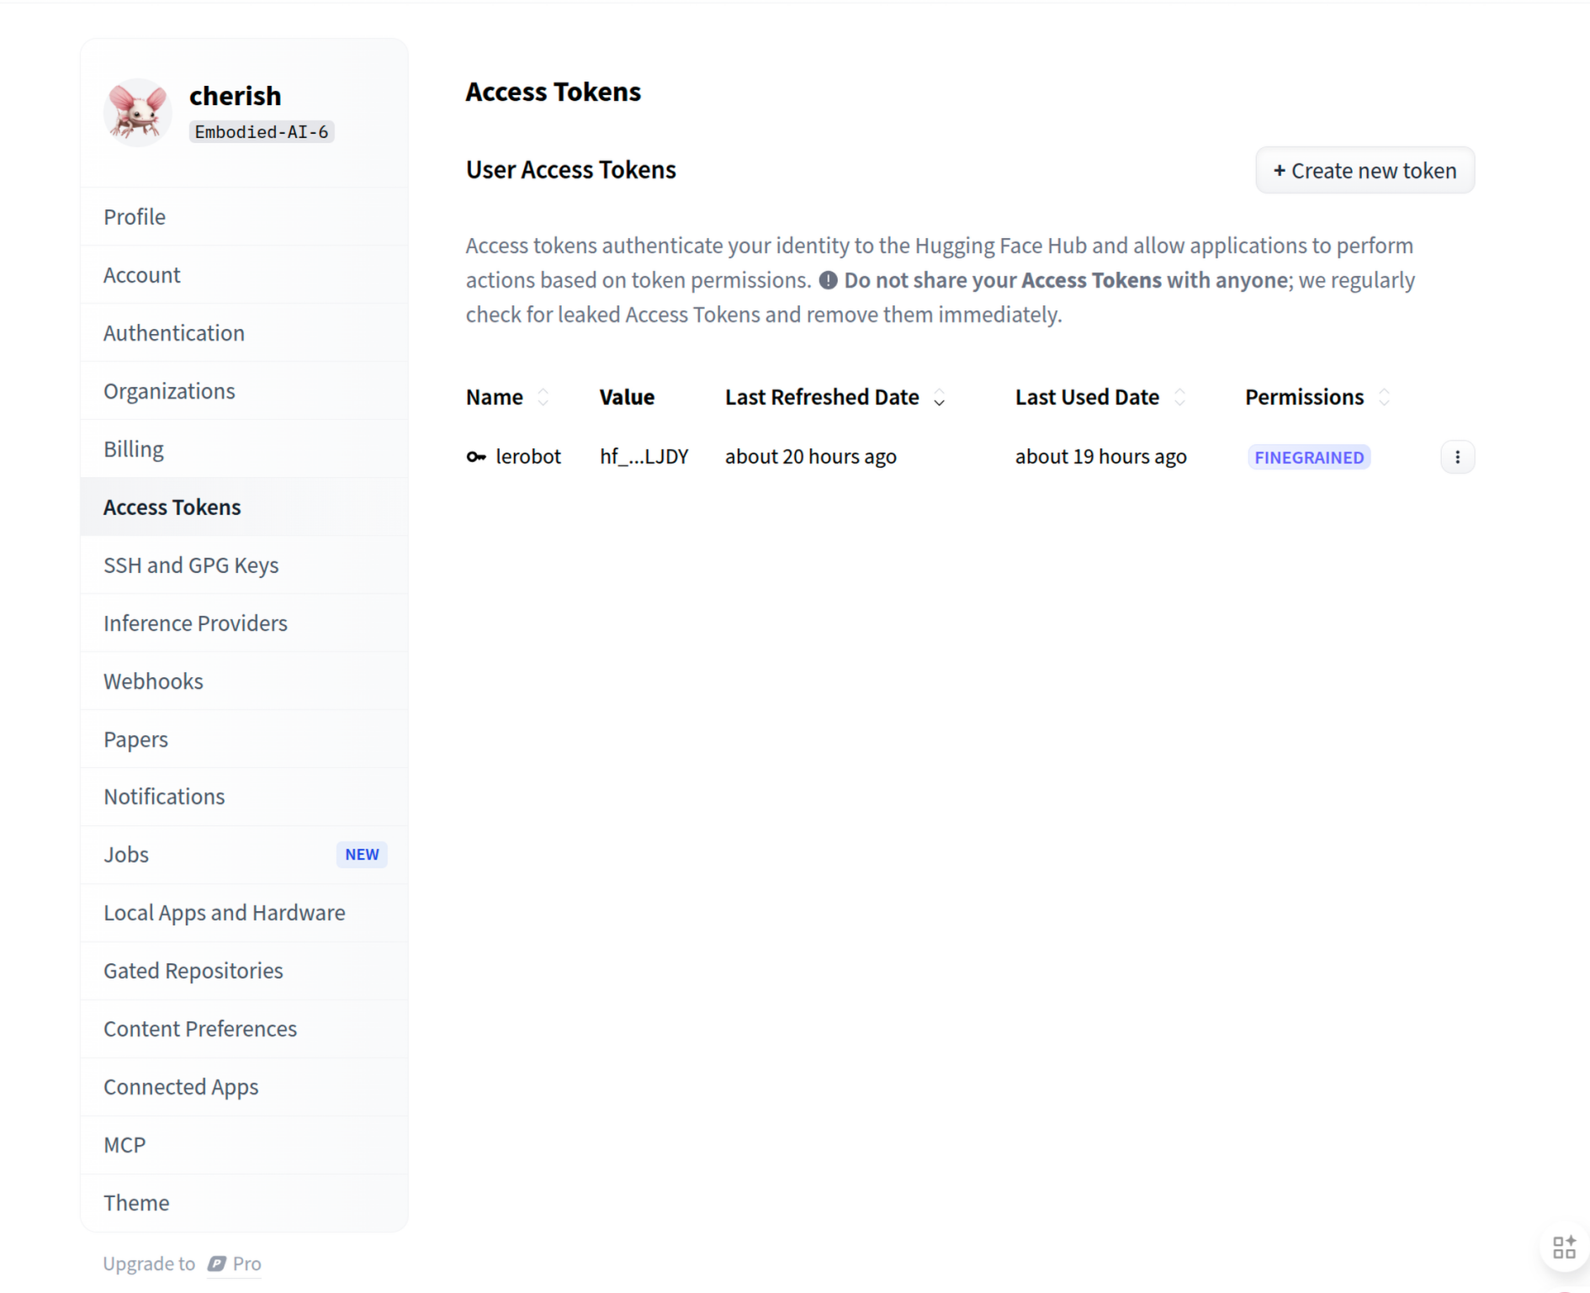Screen dimensions: 1590x1293
Task: Open the Jobs section
Action: pos(244,855)
